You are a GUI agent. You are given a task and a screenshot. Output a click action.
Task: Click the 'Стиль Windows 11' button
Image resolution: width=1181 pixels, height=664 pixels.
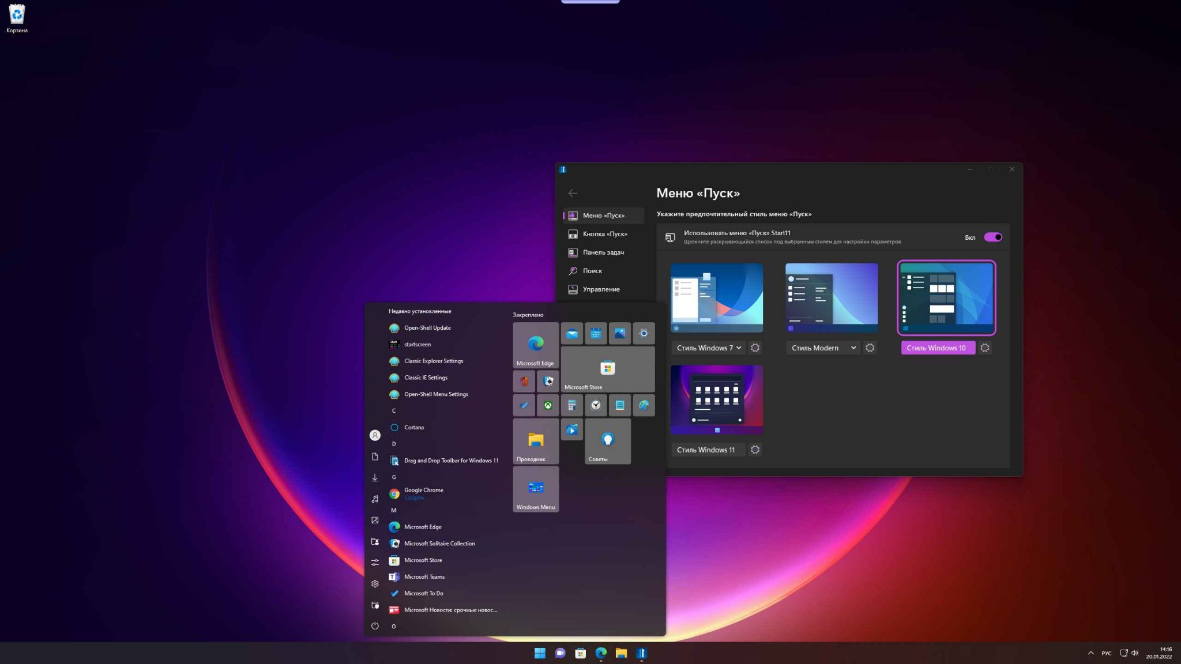coord(708,450)
